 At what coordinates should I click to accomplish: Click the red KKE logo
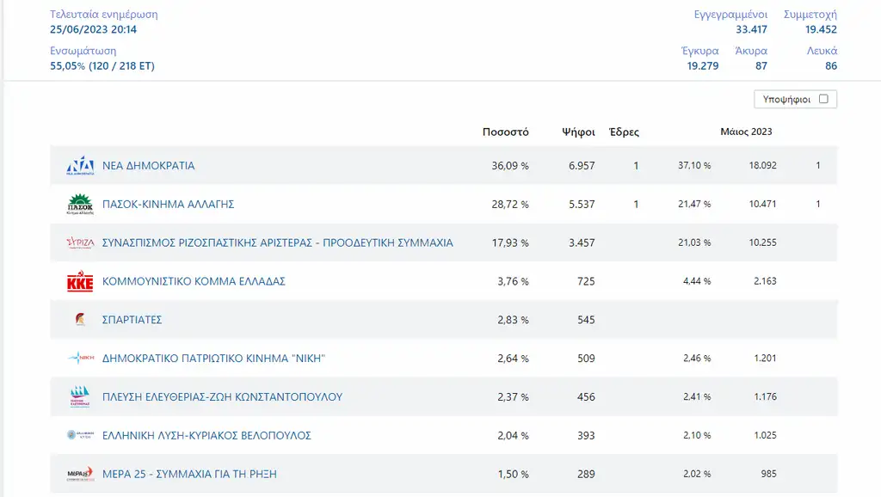tap(80, 281)
